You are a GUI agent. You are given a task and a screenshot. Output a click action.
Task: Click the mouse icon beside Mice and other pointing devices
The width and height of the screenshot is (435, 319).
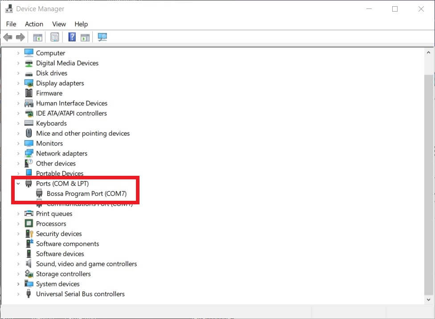29,133
